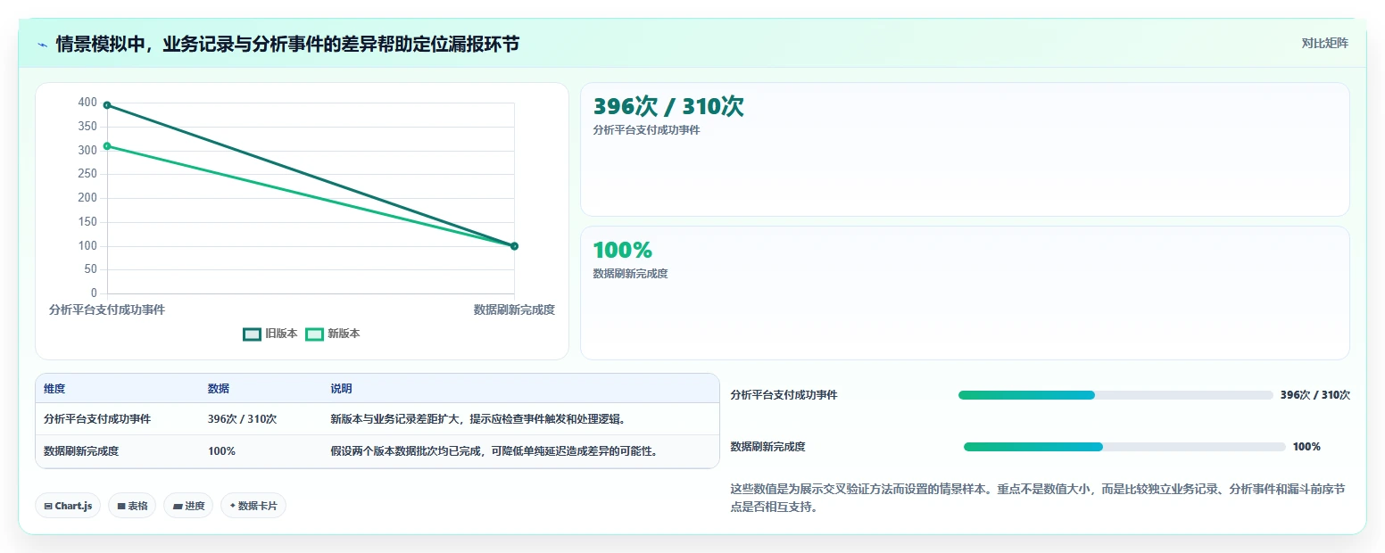Click the 分析平台支付成功事件 progress bar
1385x553 pixels.
[1115, 395]
